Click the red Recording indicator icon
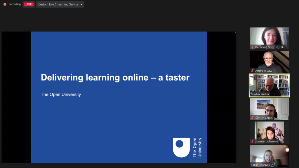This screenshot has height=168, width=299. tap(5, 4)
